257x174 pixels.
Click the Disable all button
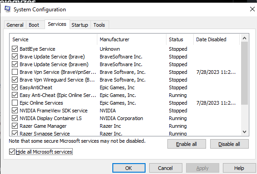229,144
